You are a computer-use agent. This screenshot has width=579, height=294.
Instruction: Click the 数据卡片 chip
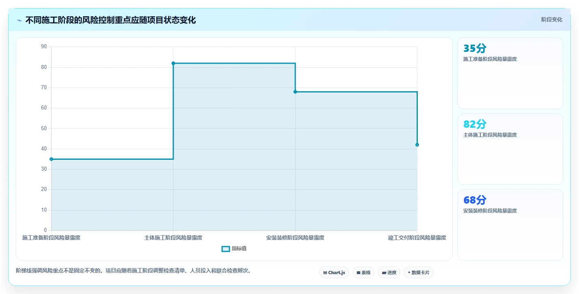coord(418,273)
